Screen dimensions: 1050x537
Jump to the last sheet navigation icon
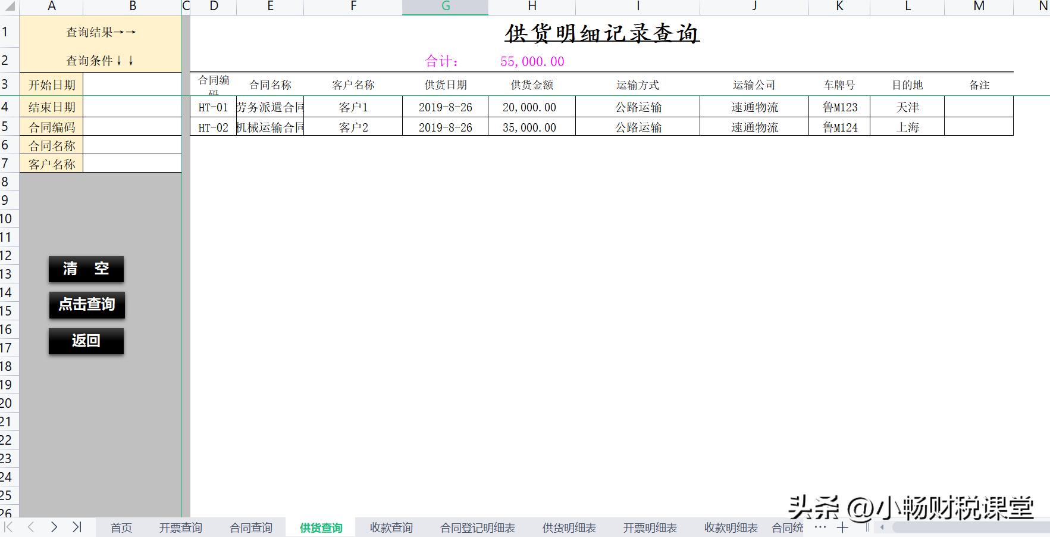(77, 527)
